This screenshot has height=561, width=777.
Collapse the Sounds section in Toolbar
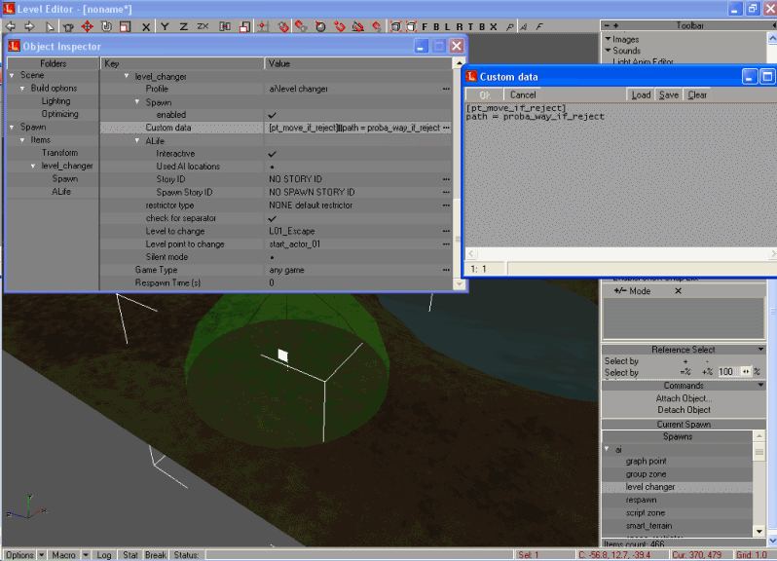pos(608,50)
